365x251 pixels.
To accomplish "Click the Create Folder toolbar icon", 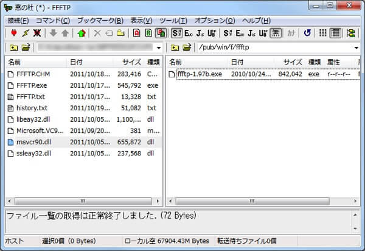I will (120, 33).
